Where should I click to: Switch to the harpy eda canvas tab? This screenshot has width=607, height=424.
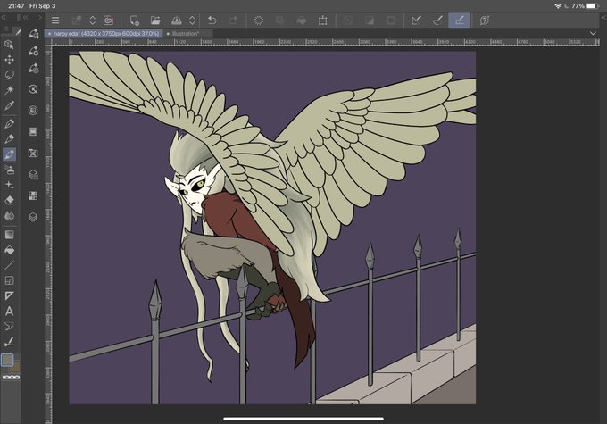point(104,34)
